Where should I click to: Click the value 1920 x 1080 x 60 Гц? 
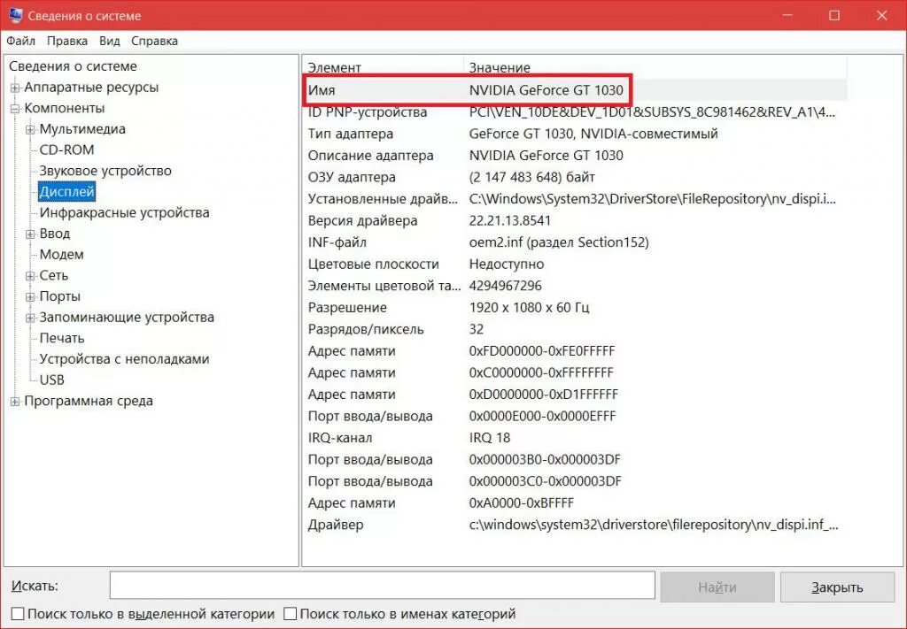click(529, 308)
